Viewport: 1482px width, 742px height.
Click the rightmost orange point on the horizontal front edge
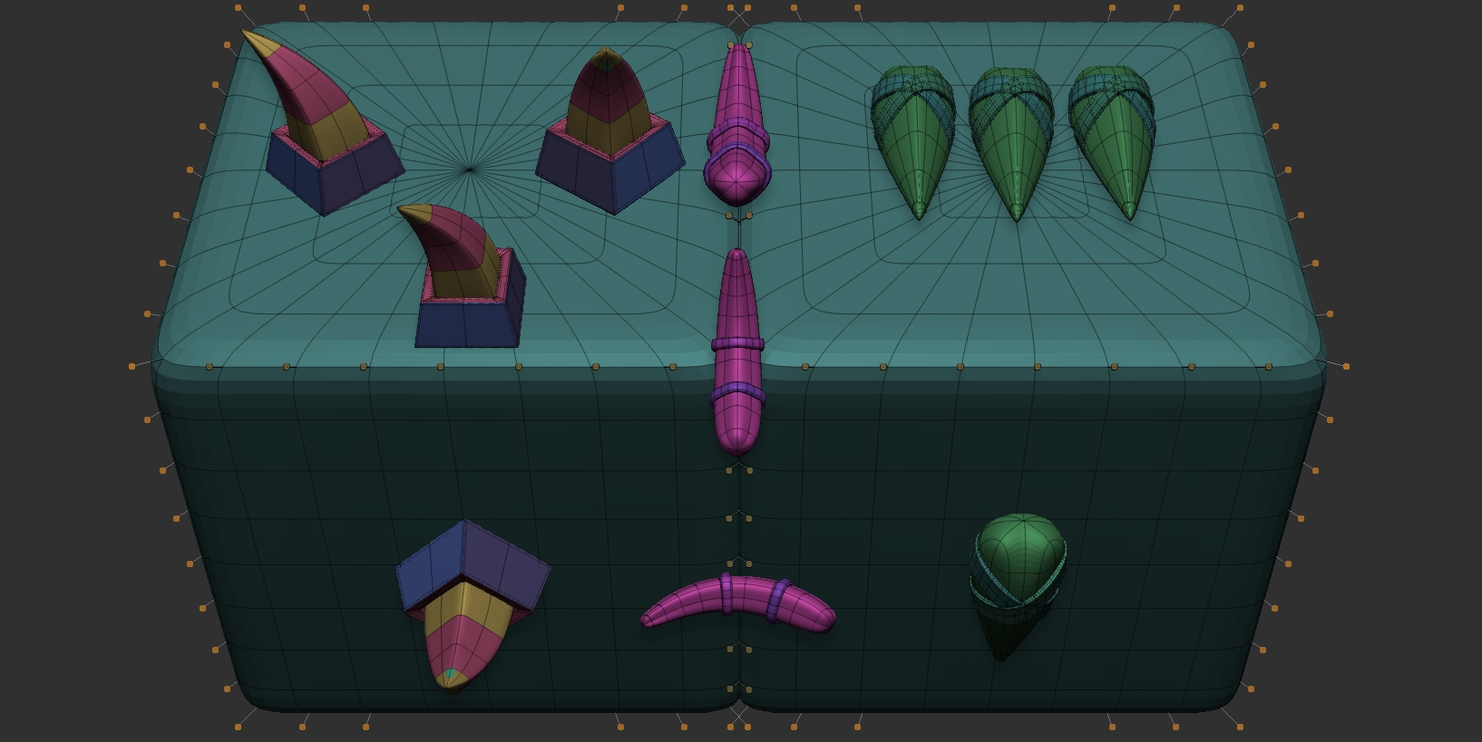[x=1346, y=366]
